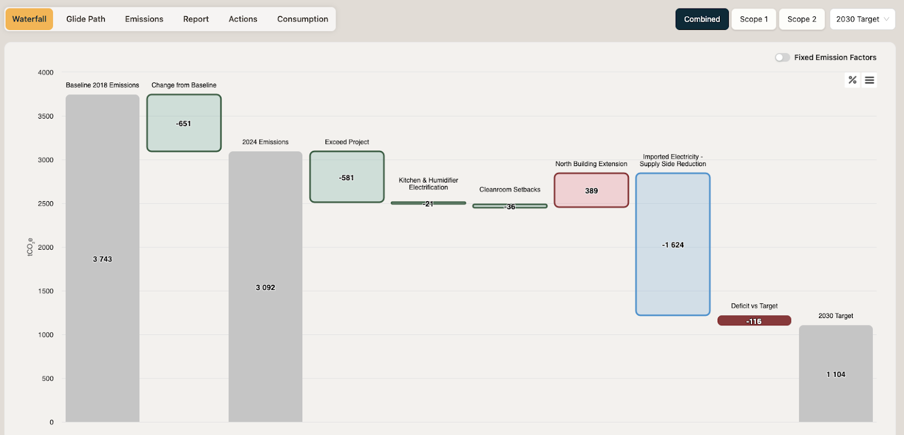
Task: Click the Exceed Project -581 bar
Action: 347,177
